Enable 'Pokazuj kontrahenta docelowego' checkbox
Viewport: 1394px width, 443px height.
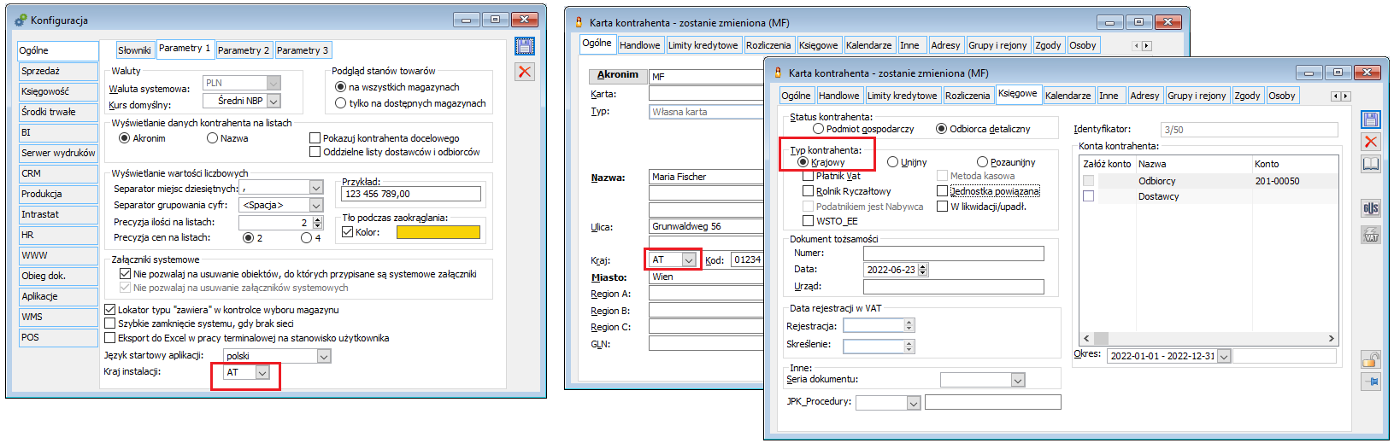(315, 138)
